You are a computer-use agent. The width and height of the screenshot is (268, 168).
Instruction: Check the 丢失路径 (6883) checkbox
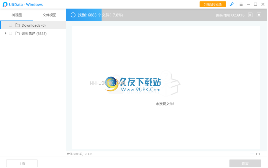tap(10, 34)
